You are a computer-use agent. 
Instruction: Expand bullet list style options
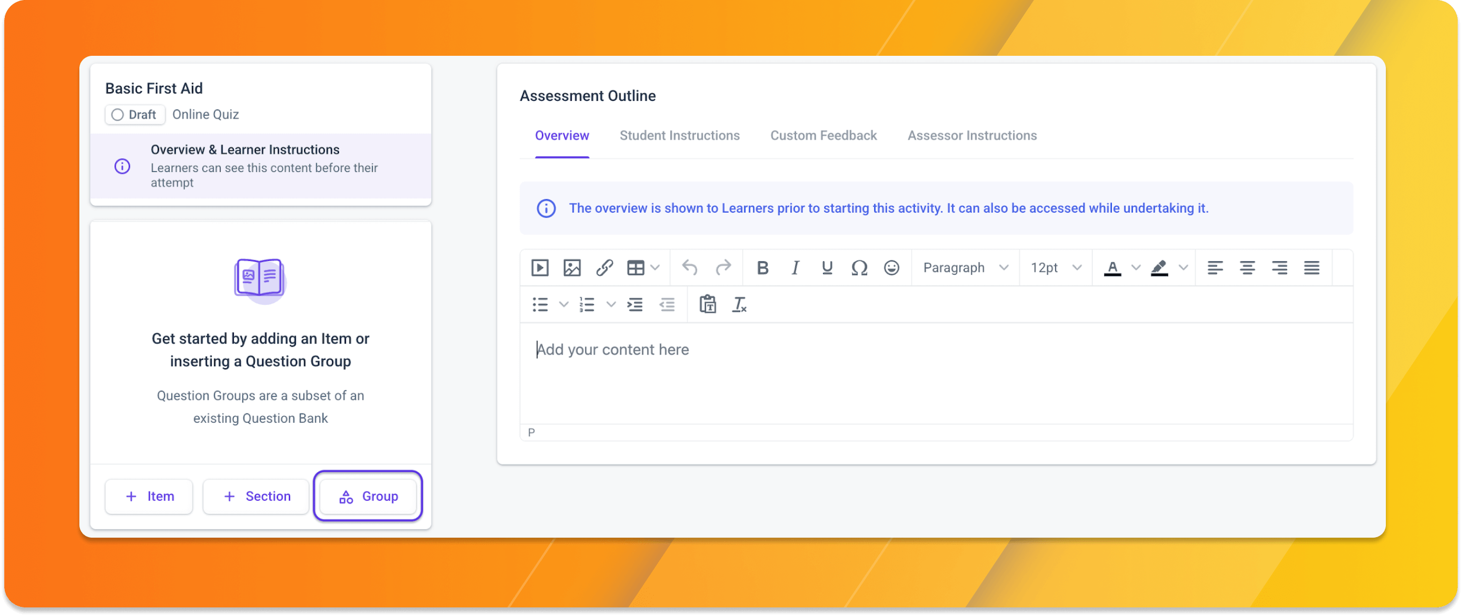point(564,305)
